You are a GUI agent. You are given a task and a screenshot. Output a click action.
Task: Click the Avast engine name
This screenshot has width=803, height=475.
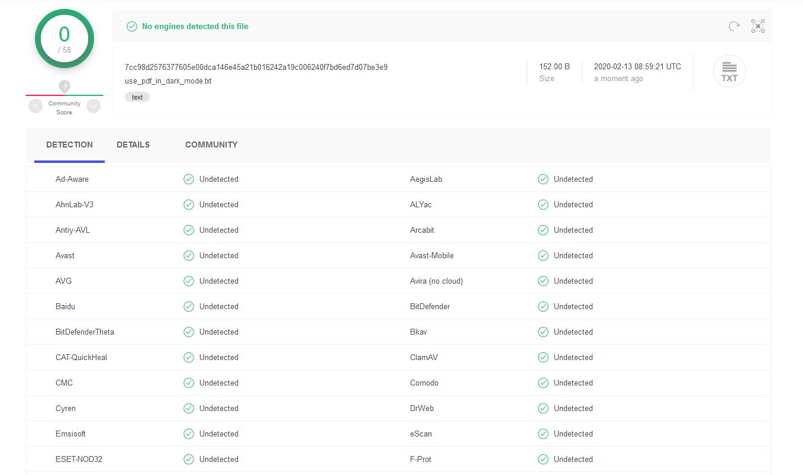click(x=65, y=255)
